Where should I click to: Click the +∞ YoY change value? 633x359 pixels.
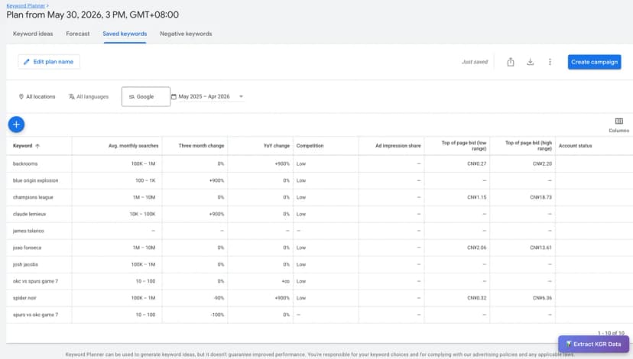[x=285, y=281]
